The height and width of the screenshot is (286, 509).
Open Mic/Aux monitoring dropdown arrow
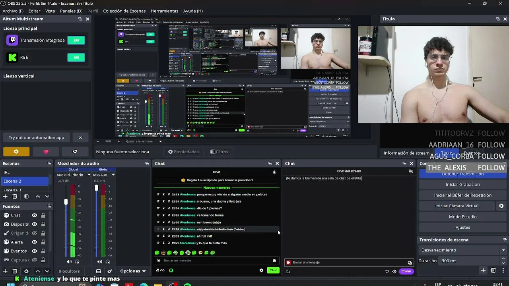pyautogui.click(x=113, y=175)
